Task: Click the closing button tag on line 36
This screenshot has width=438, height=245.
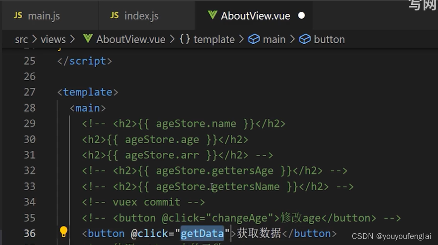Action: coord(310,233)
